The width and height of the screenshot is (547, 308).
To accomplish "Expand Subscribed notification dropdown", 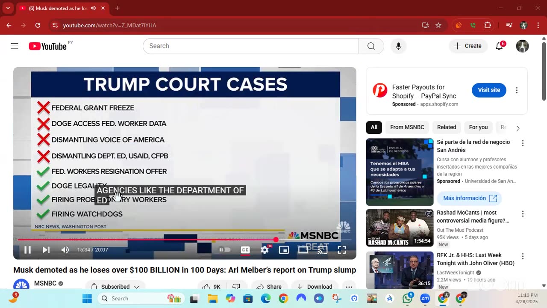I will [x=115, y=287].
